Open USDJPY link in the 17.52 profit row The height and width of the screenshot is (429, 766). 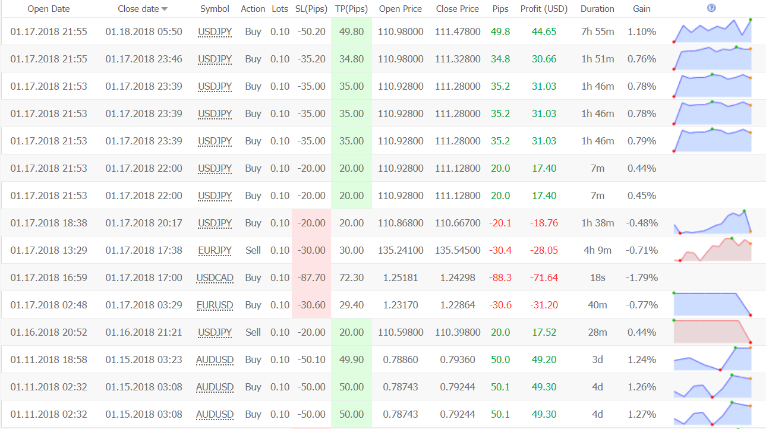pos(215,333)
